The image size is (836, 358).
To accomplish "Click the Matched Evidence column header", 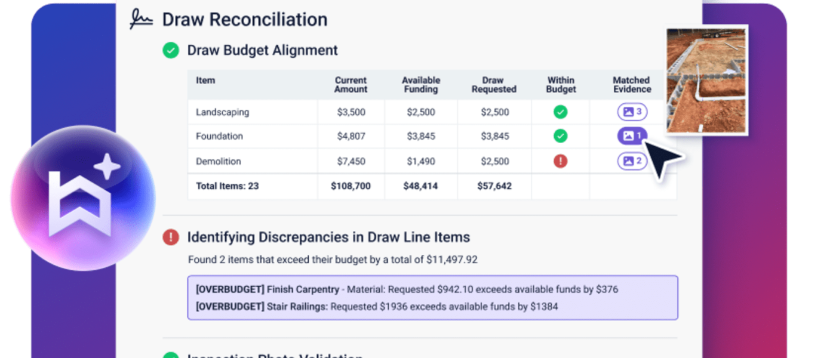I will pos(631,85).
